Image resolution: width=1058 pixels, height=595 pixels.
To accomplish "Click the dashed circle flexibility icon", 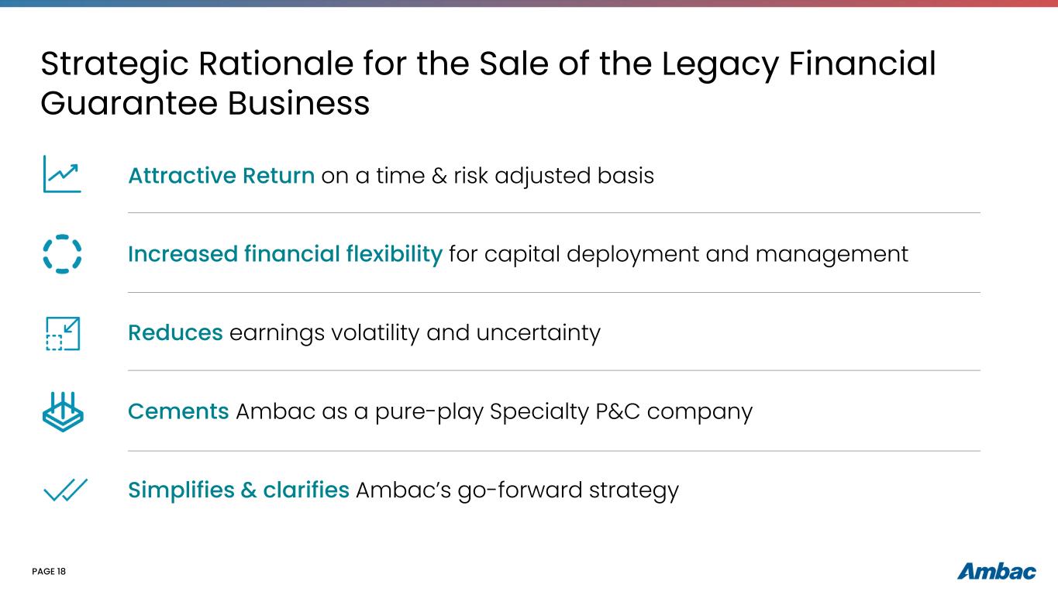I will 62,253.
